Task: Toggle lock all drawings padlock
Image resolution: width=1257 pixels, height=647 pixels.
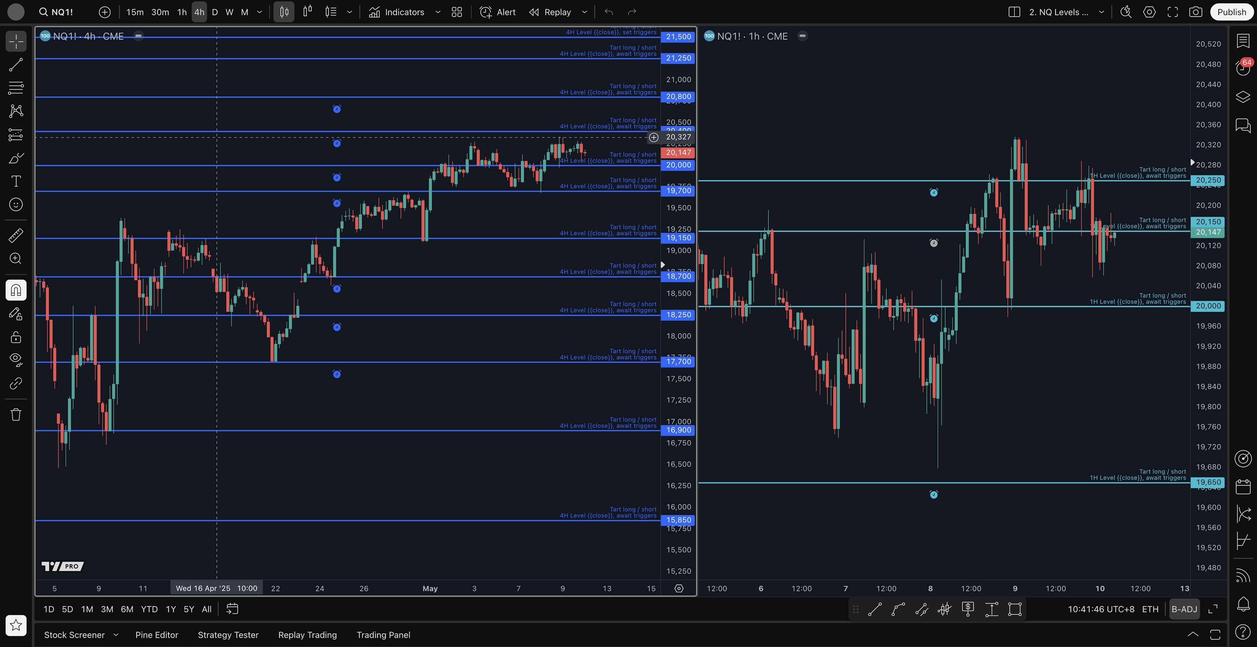Action: pos(16,337)
